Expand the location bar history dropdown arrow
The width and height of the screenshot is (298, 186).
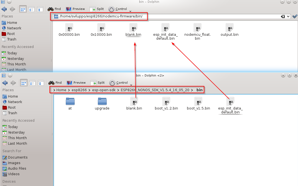[289, 17]
